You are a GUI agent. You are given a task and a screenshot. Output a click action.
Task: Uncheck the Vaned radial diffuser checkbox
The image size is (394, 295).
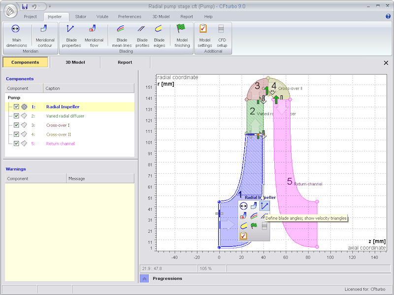[x=16, y=116]
